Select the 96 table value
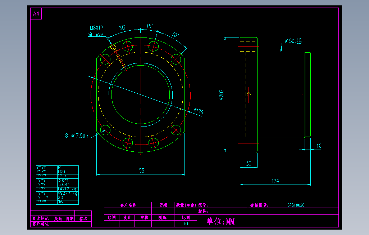This screenshot has width=369, height=235. click(x=68, y=202)
